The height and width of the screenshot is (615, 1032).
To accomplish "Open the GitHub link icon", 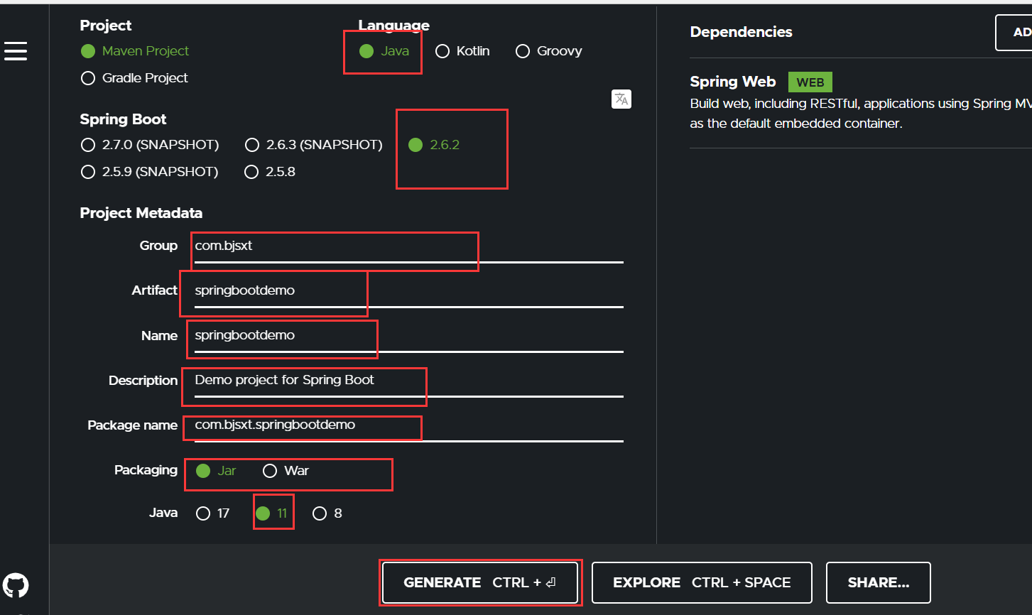I will (x=16, y=586).
